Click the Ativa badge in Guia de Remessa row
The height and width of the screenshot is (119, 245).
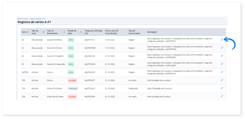[x=71, y=40]
